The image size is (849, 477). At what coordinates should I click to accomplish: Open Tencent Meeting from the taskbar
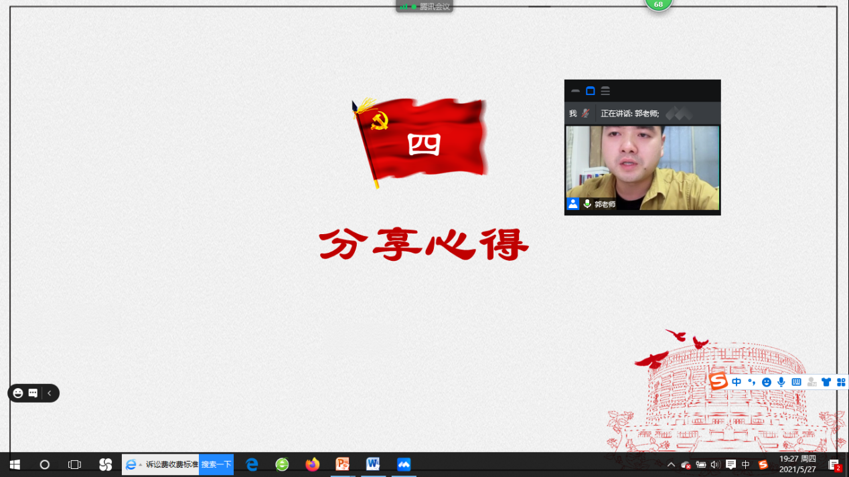point(404,464)
